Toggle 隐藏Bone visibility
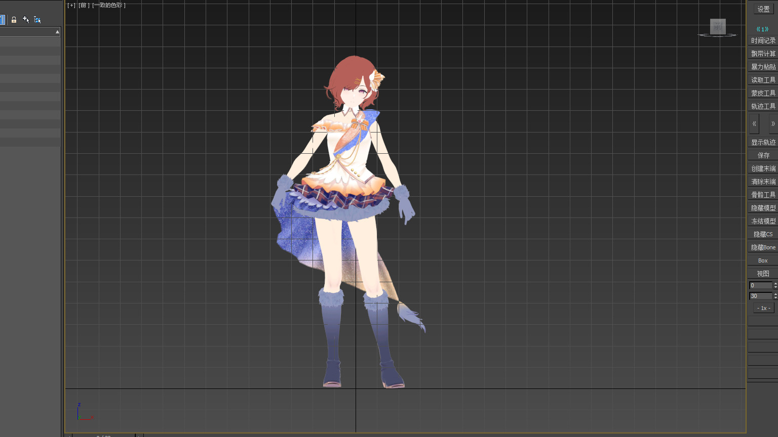778x437 pixels. point(763,247)
